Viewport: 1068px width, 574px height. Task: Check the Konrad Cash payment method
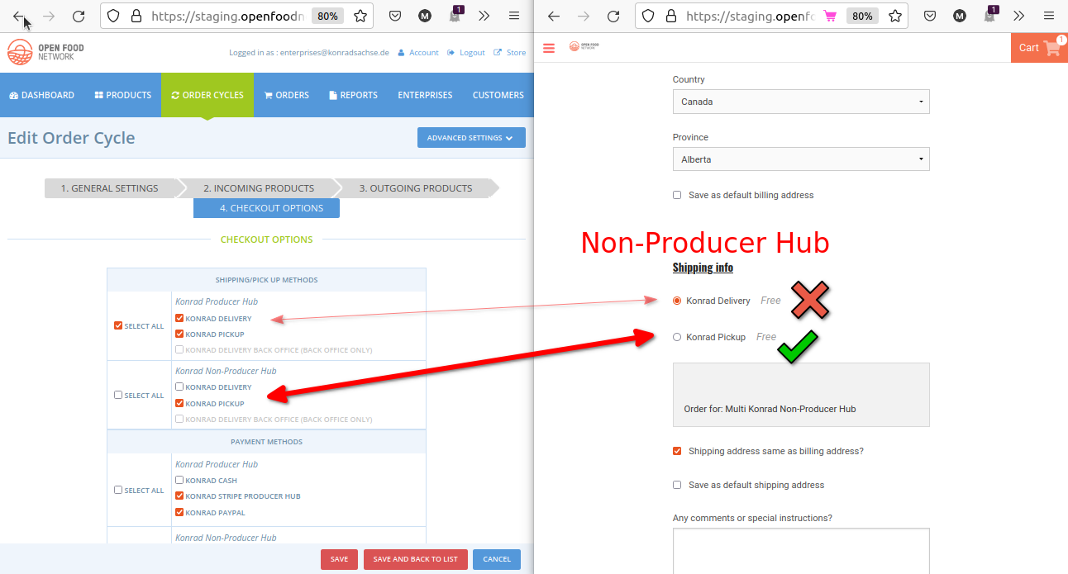[x=179, y=480]
